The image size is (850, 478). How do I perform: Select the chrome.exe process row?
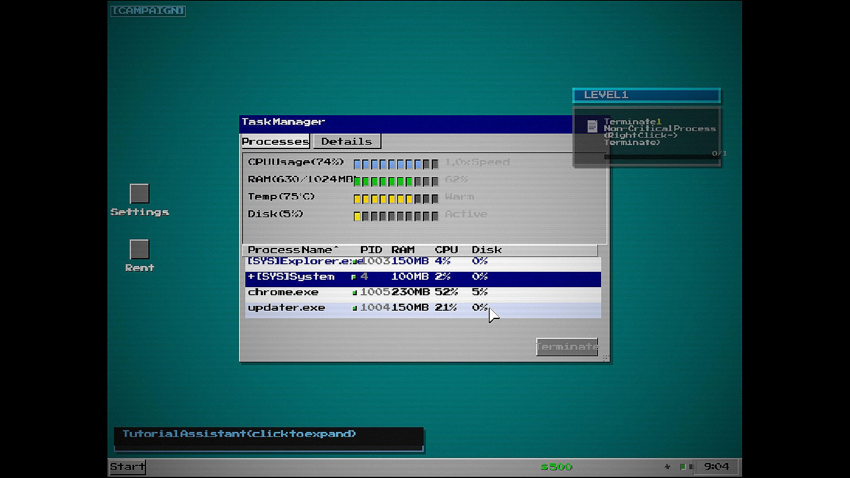click(x=283, y=292)
